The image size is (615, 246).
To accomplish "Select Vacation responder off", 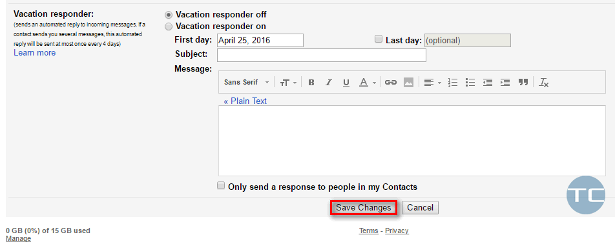I will click(168, 14).
